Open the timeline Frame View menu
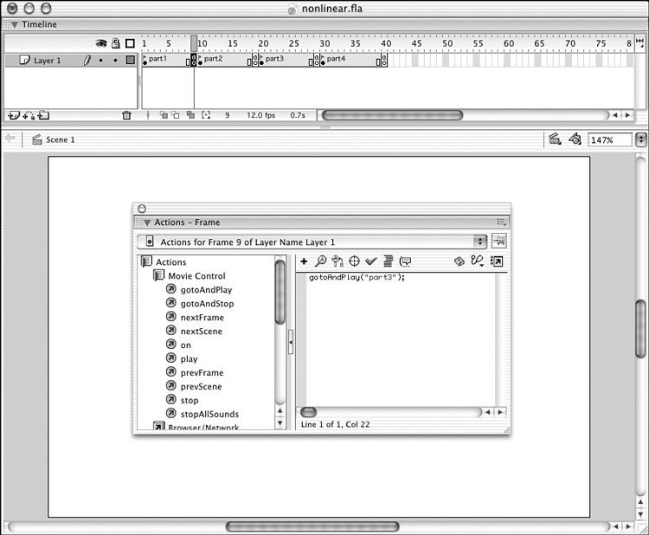The height and width of the screenshot is (535, 649). tap(639, 42)
